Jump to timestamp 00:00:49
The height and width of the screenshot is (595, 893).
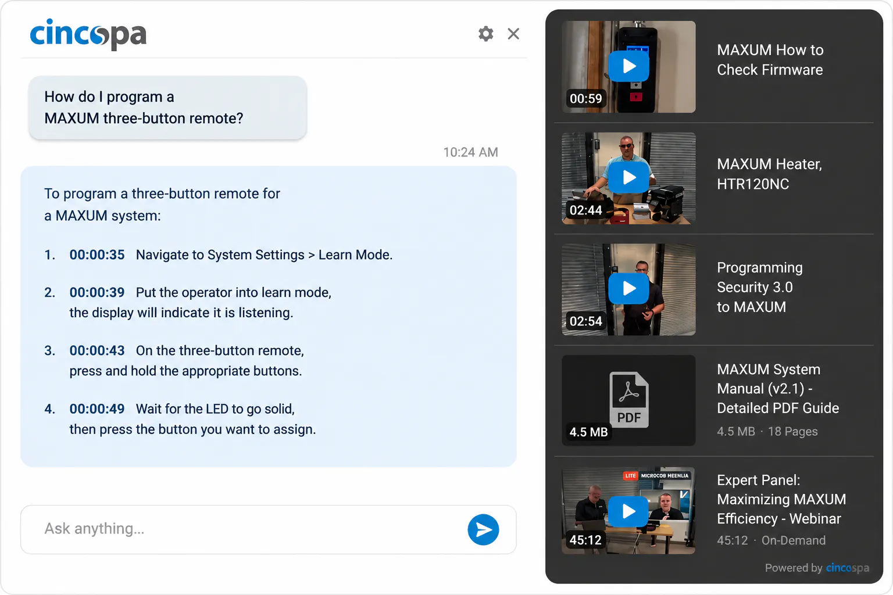[97, 408]
